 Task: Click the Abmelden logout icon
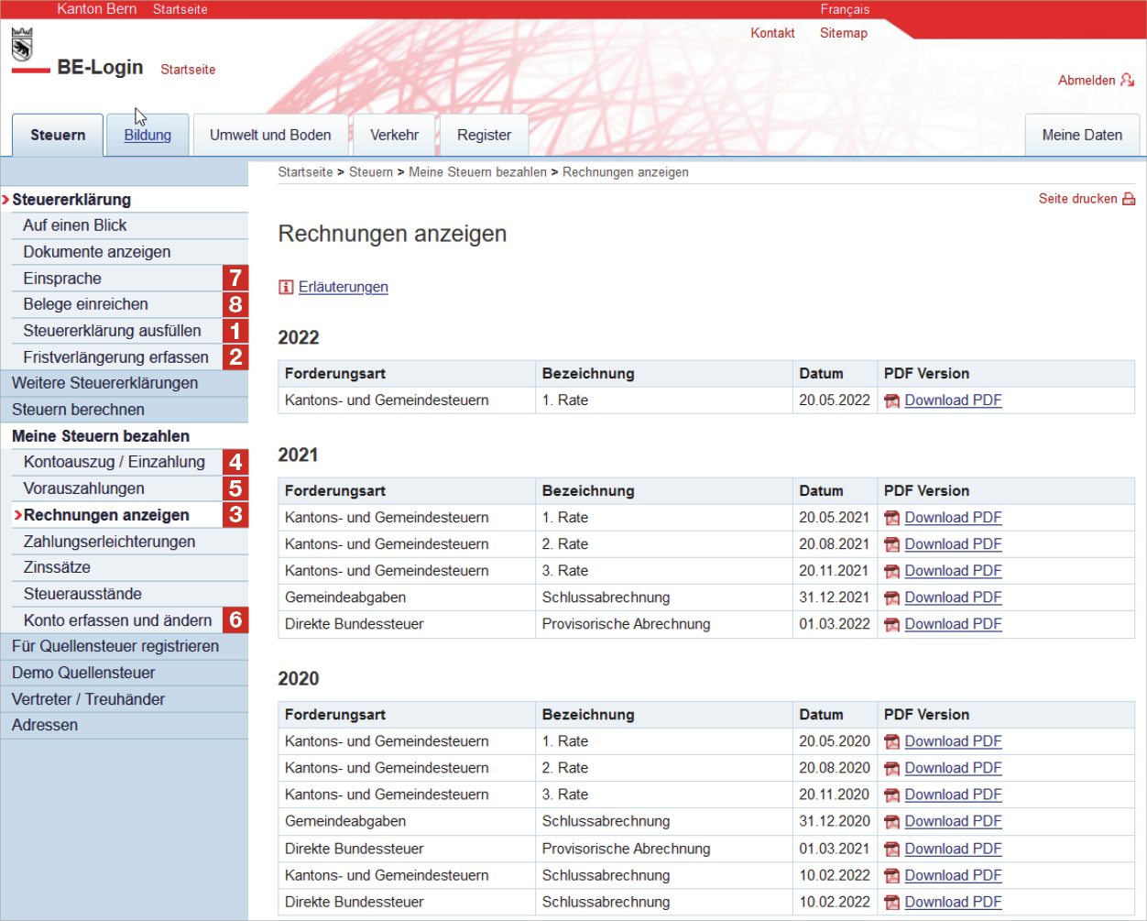point(1127,81)
